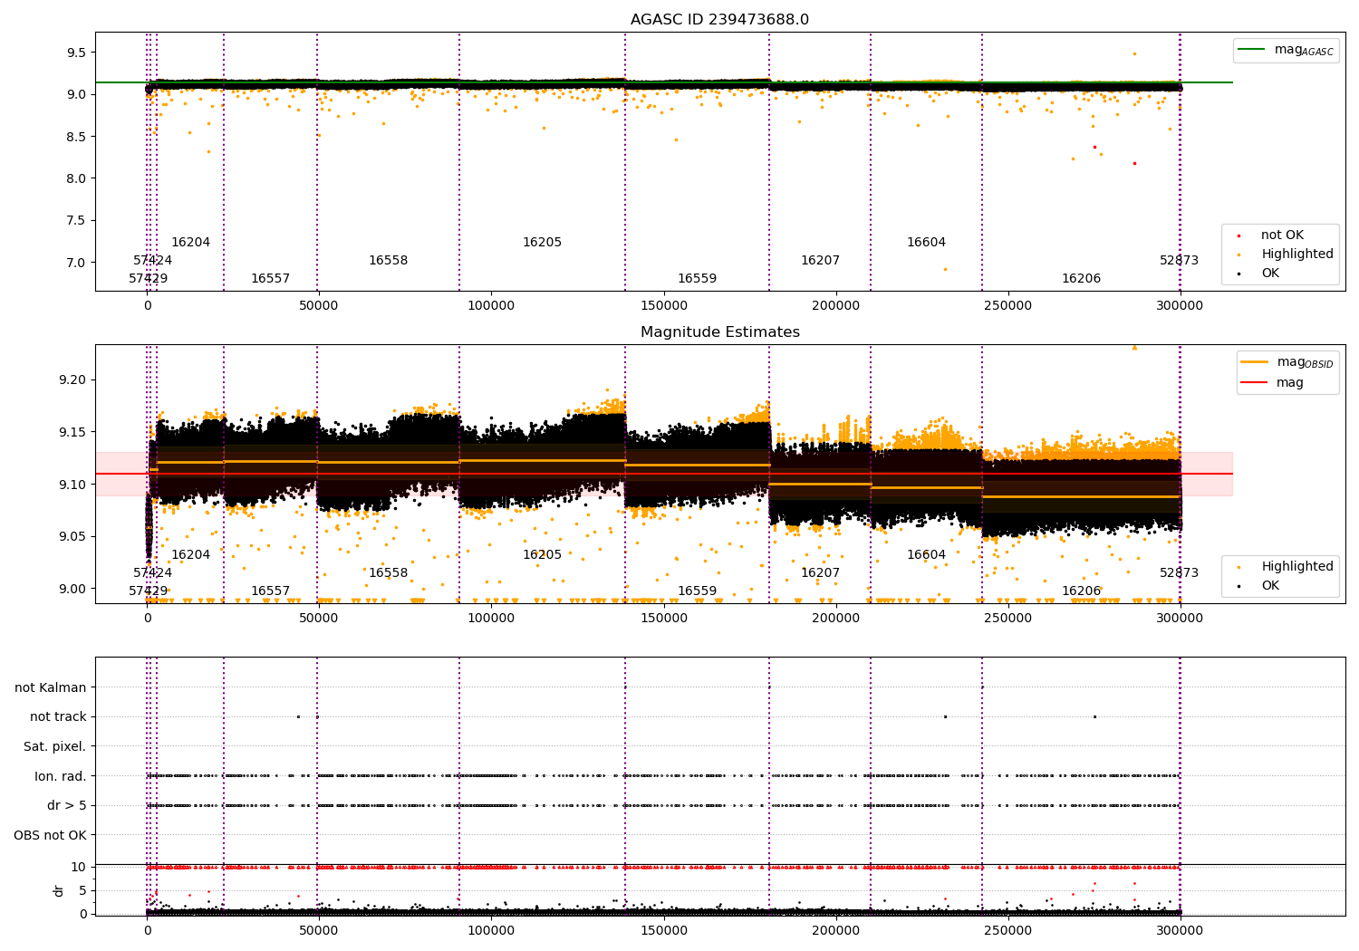Viewport: 1359px width, 951px height.
Task: Click the 'dr' axis label
Action: pyautogui.click(x=59, y=890)
